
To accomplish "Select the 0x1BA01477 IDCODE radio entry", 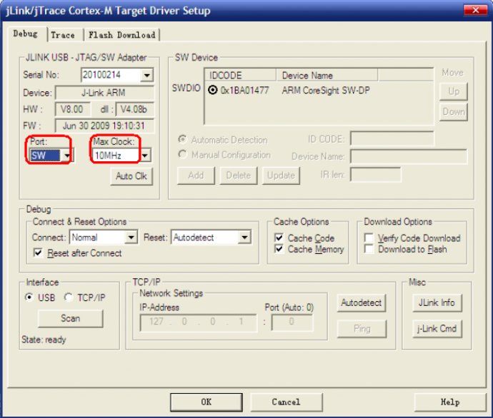I will (213, 91).
